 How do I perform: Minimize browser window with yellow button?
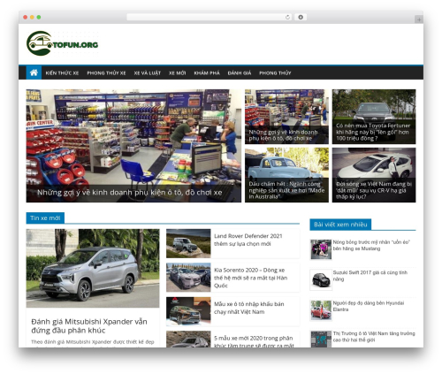tap(32, 17)
